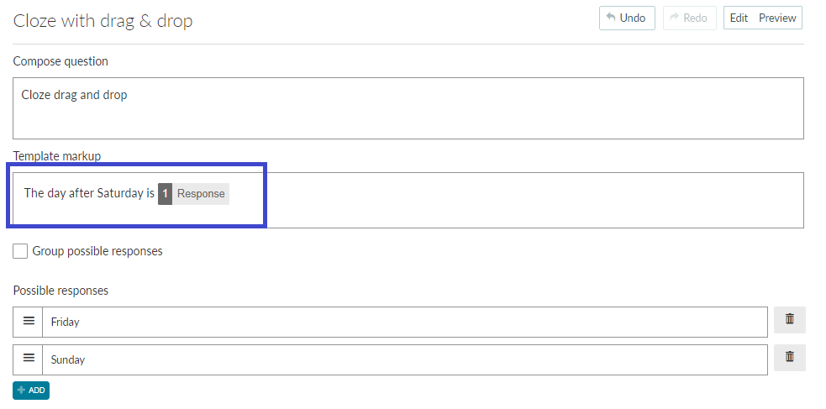The image size is (826, 409).
Task: Add a new possible response
Action: point(31,390)
